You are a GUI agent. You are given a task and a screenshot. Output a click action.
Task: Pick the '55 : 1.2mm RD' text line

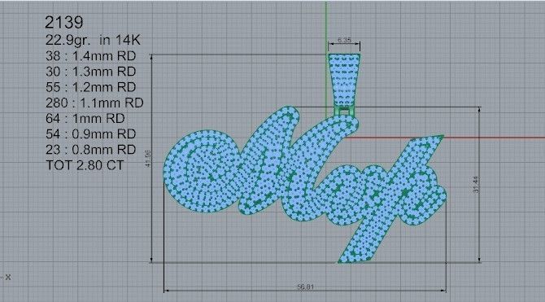pos(90,87)
